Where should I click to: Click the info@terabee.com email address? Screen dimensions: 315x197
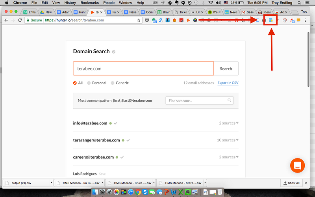click(90, 123)
